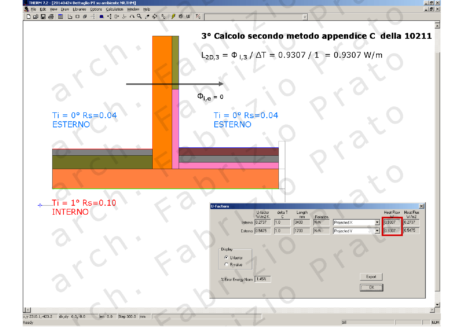Click the Esterno Rotation N/A field

[322, 231]
